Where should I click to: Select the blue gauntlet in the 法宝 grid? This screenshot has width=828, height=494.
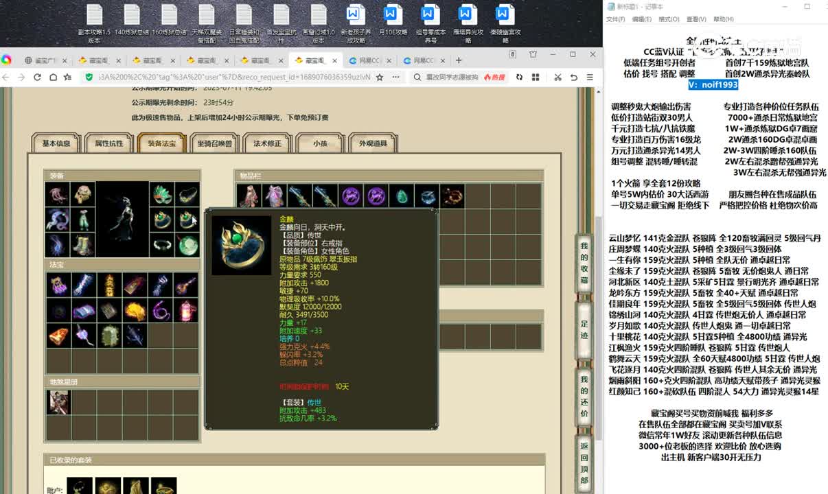coord(84,284)
